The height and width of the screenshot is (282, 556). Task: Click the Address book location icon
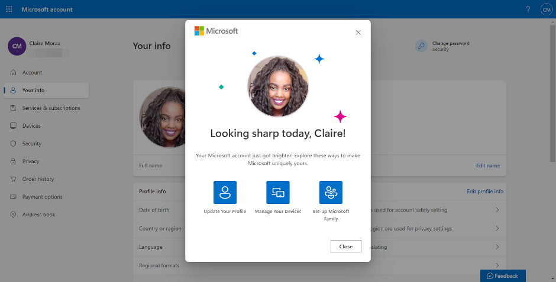[x=13, y=214]
